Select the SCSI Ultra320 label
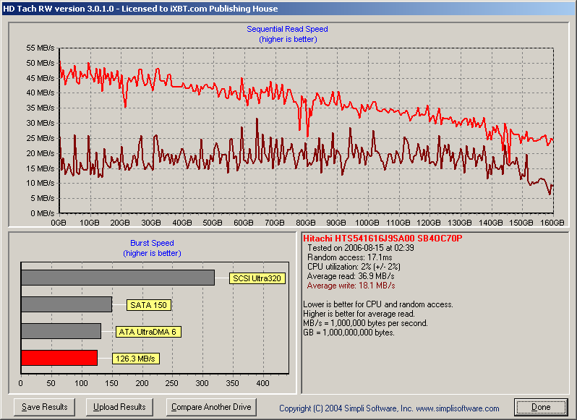This screenshot has width=577, height=420. (255, 278)
